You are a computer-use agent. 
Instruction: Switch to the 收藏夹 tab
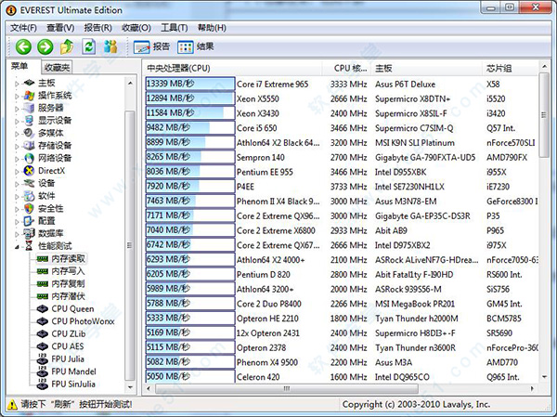click(56, 68)
